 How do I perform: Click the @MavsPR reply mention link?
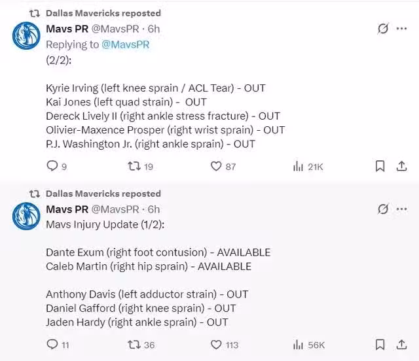coord(125,44)
